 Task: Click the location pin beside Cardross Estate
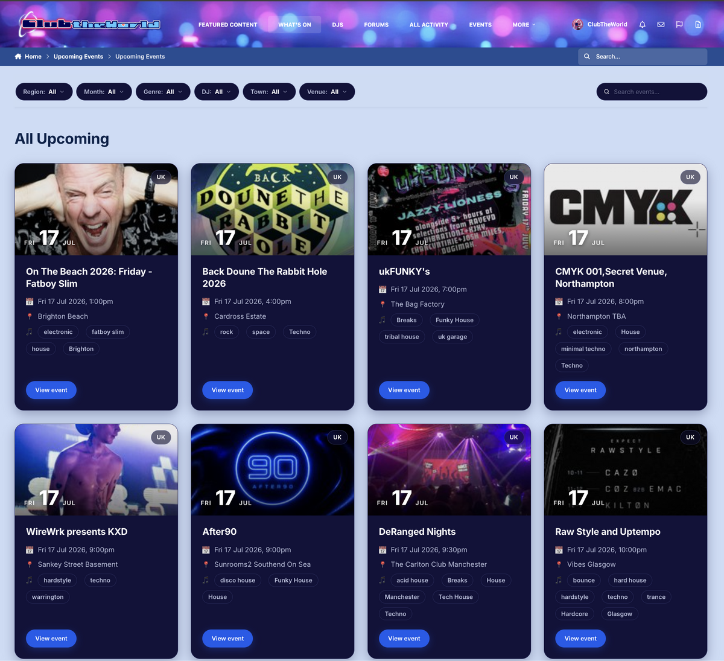pyautogui.click(x=206, y=316)
